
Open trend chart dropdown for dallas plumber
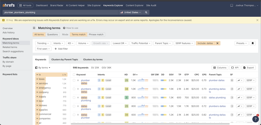tap(240, 115)
